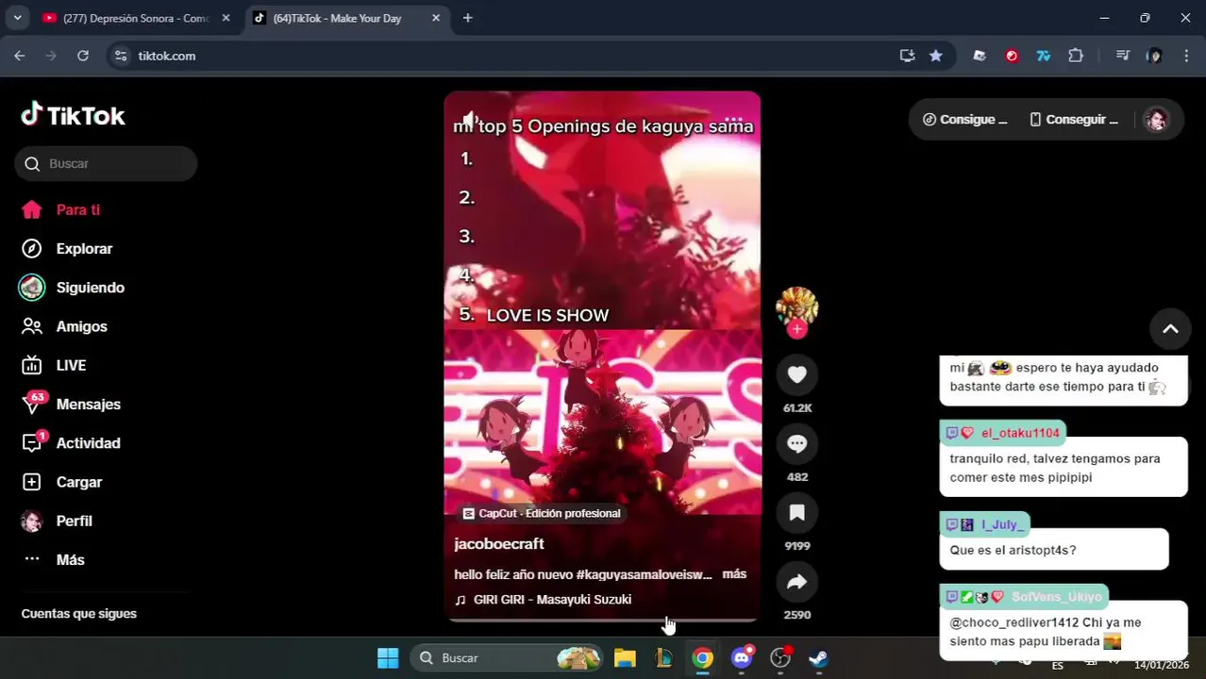Like the video with heart icon
The height and width of the screenshot is (679, 1206).
(x=796, y=374)
